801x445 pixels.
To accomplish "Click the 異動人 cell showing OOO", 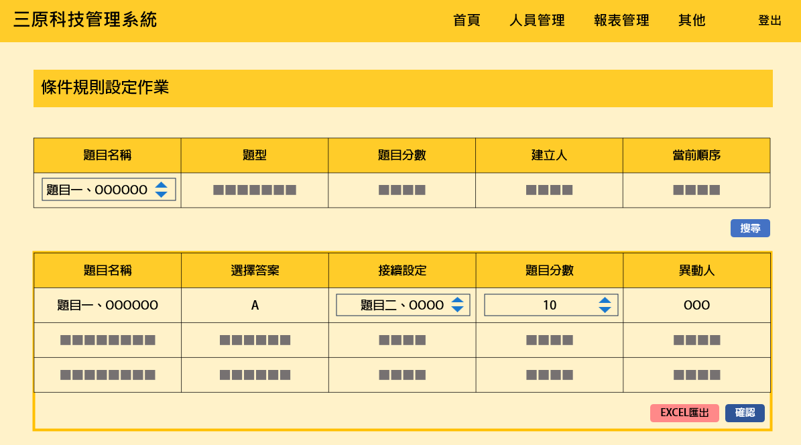I will click(x=696, y=304).
